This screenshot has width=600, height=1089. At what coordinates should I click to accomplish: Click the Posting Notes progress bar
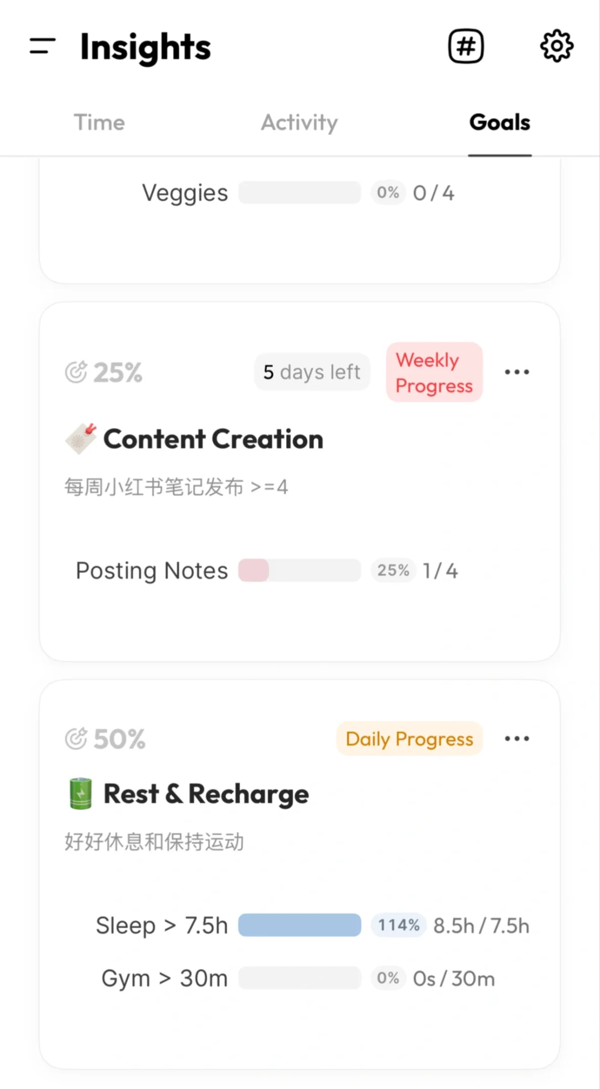point(299,571)
